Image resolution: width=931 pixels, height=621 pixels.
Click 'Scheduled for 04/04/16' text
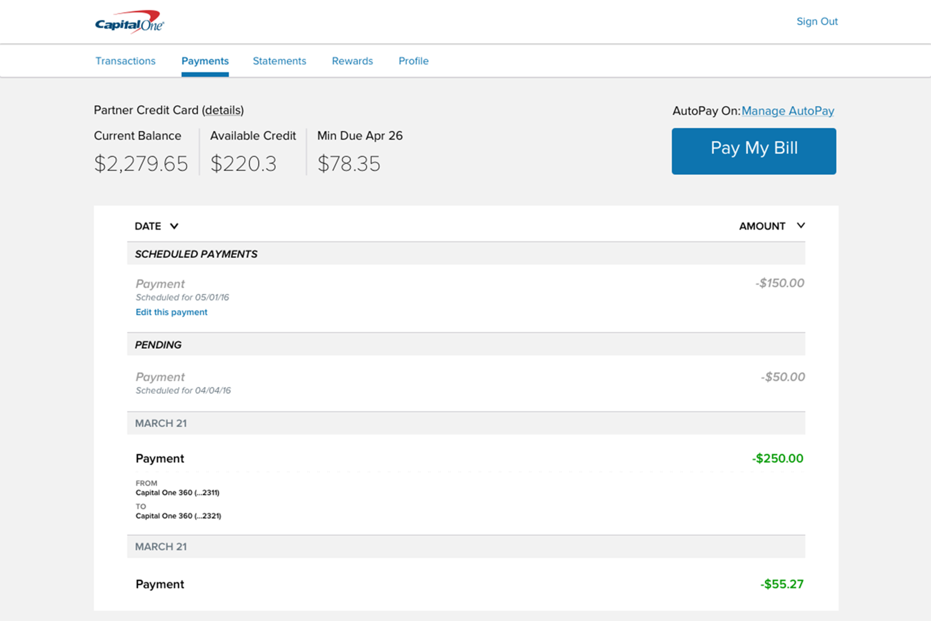(183, 390)
